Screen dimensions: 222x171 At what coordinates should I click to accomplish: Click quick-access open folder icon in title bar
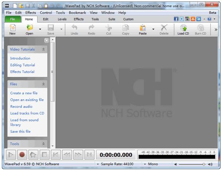coord(21,6)
